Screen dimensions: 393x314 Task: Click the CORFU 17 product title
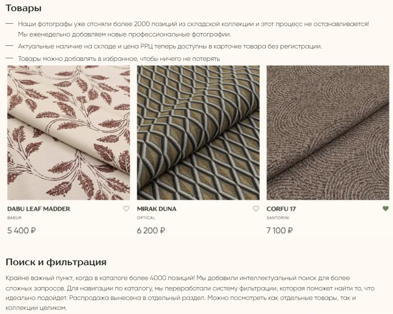(281, 209)
